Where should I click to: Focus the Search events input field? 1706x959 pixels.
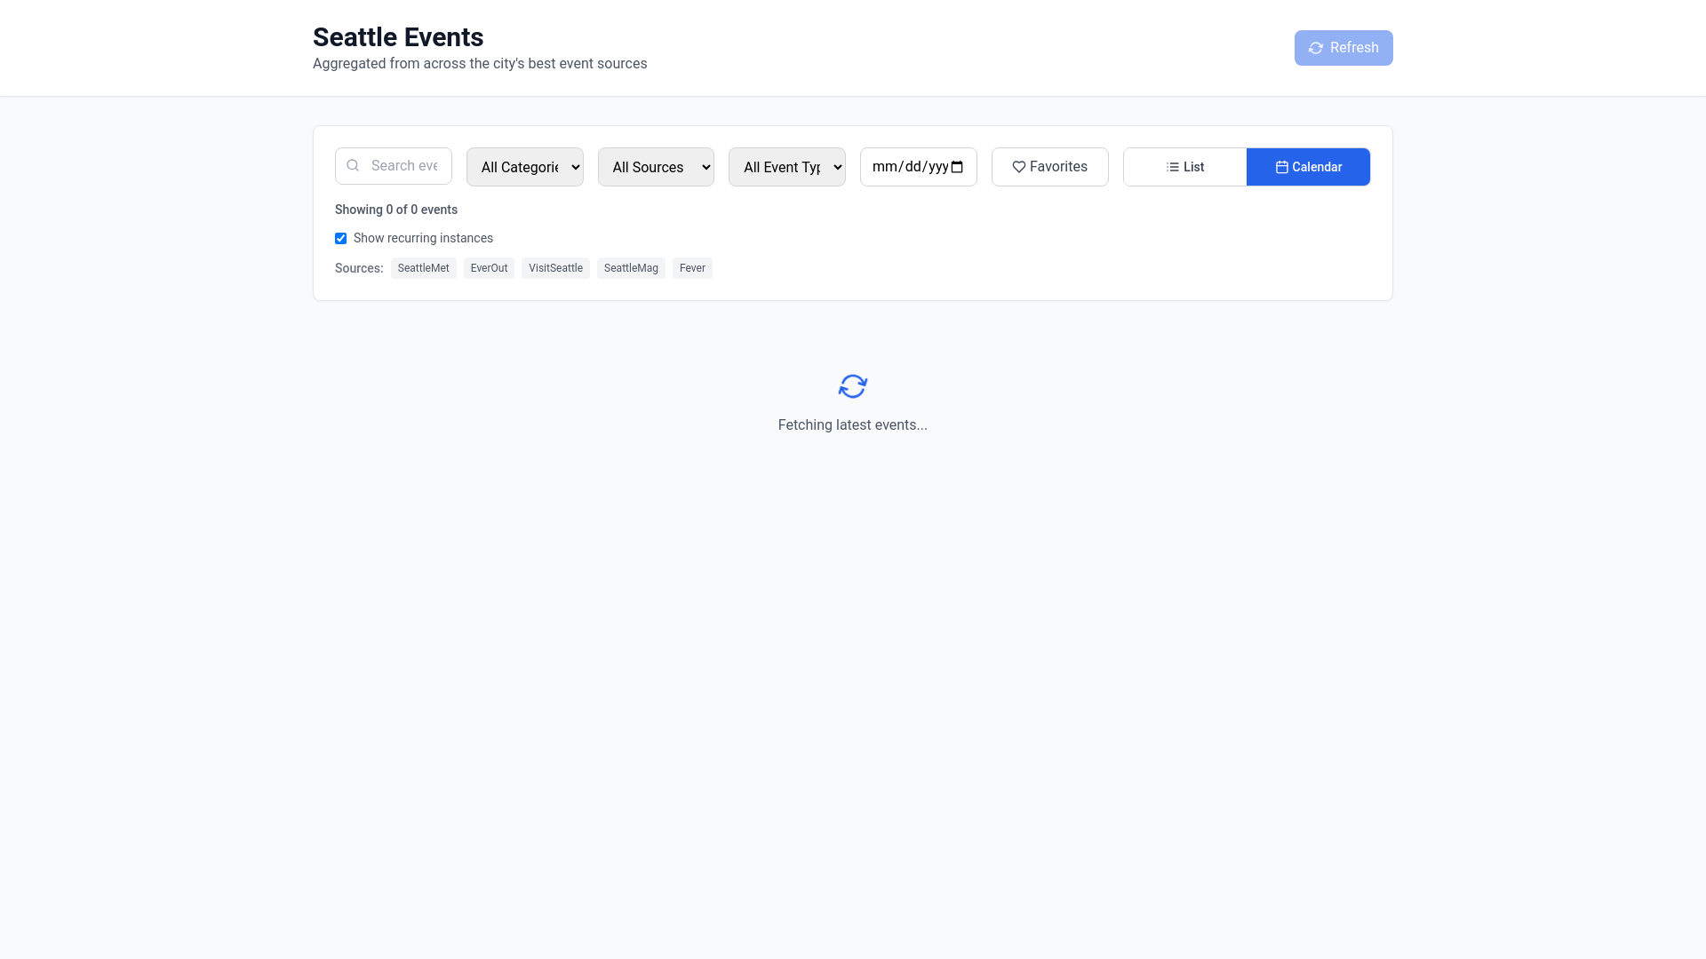click(x=393, y=166)
